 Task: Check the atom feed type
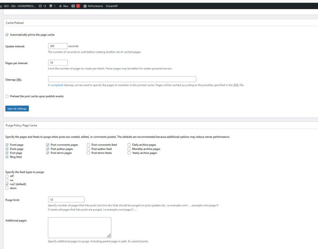tap(7, 188)
